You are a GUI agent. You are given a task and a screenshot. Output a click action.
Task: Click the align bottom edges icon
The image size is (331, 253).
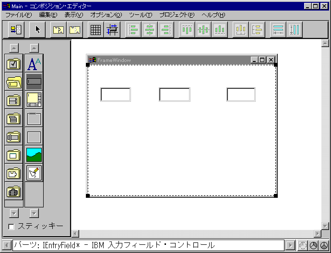pos(220,30)
